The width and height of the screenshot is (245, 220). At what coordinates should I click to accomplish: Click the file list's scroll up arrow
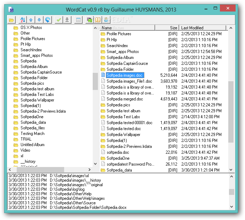[231, 28]
